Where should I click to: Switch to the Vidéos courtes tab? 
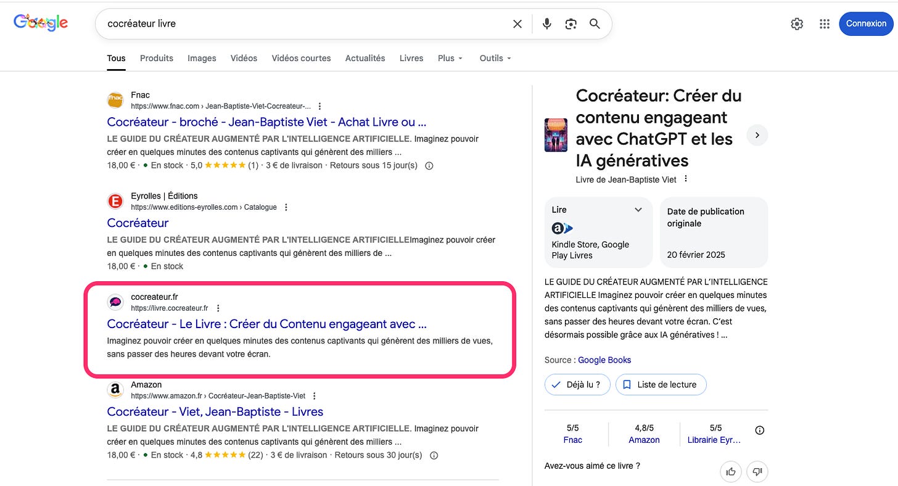point(301,58)
